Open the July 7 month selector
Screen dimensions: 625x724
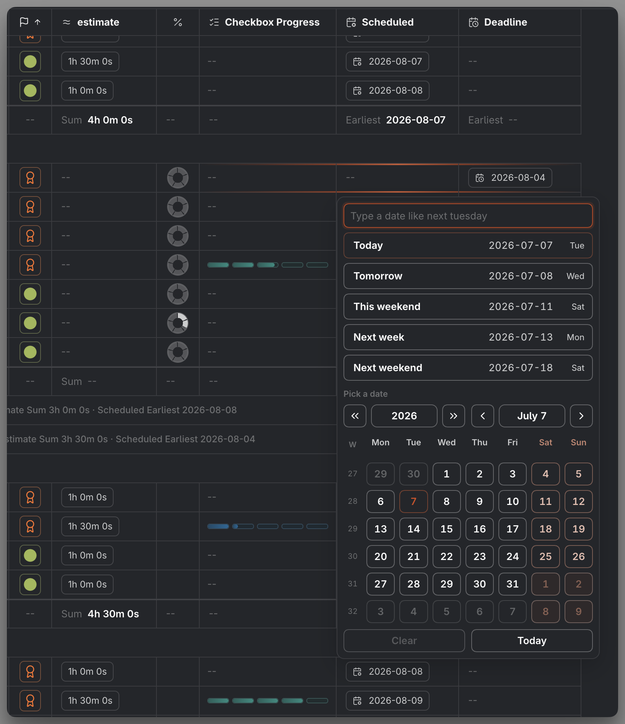point(532,416)
